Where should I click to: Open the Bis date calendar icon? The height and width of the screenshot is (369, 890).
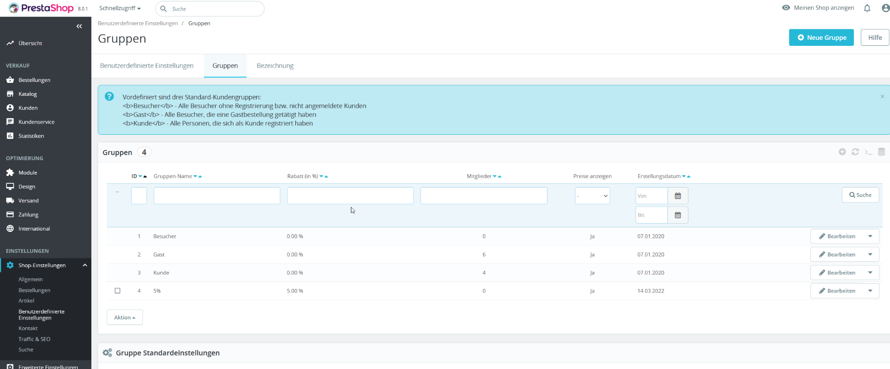678,215
